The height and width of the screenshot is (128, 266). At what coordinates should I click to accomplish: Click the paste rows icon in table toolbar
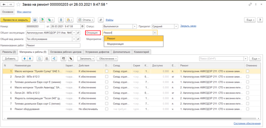[x=47, y=58]
